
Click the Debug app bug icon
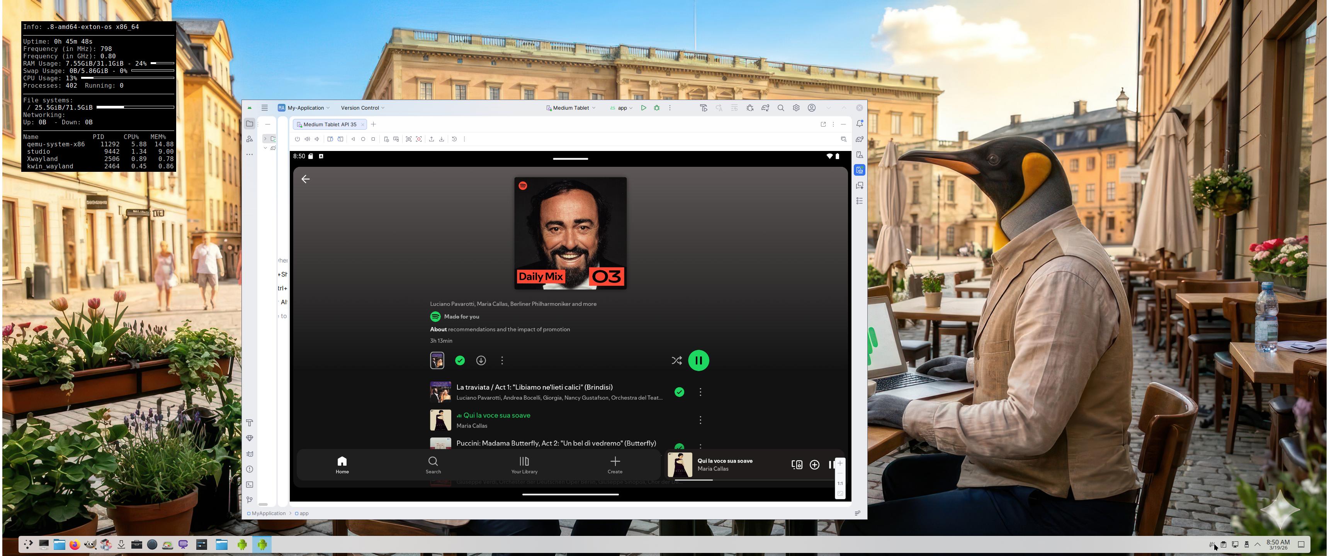click(x=657, y=108)
